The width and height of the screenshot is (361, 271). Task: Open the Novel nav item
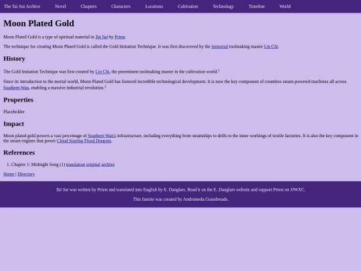pyautogui.click(x=60, y=7)
